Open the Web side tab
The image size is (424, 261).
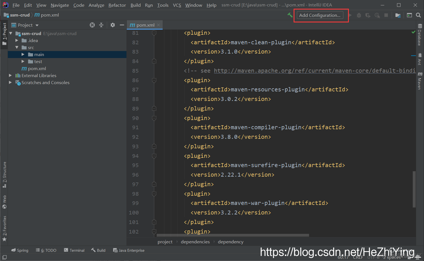(4, 202)
